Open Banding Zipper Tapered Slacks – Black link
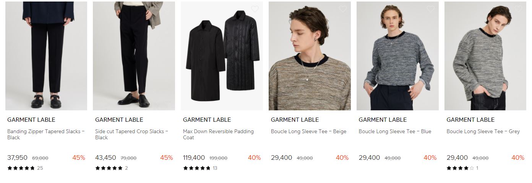This screenshot has width=532, height=183. [46, 134]
